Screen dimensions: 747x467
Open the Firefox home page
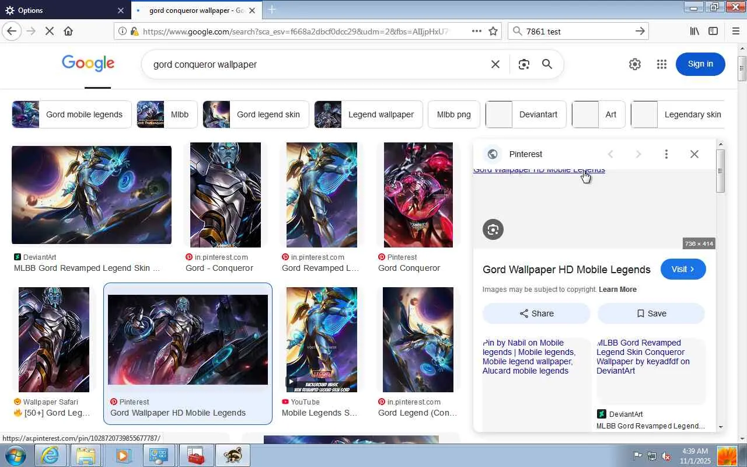(x=68, y=31)
